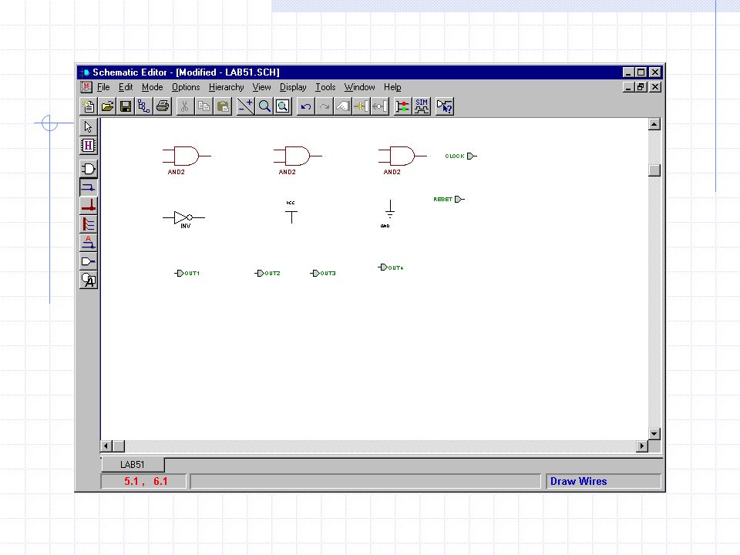Viewport: 740px width, 555px height.
Task: Click the Copy toolbar icon
Action: point(203,106)
